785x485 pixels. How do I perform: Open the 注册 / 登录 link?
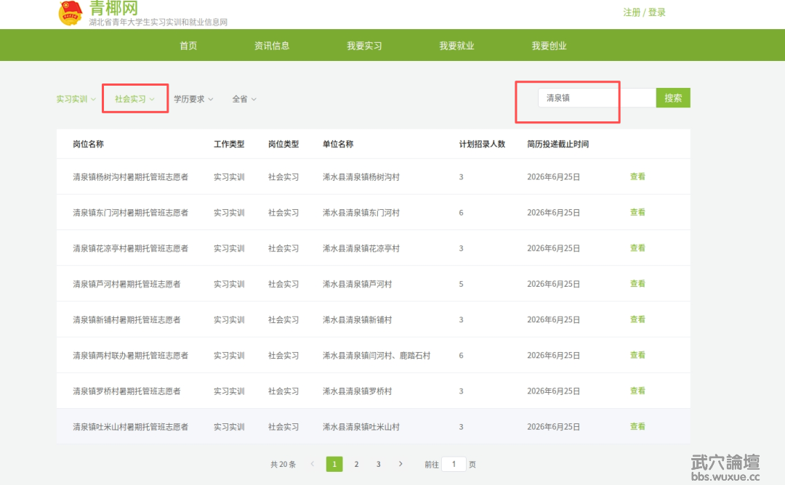(644, 12)
